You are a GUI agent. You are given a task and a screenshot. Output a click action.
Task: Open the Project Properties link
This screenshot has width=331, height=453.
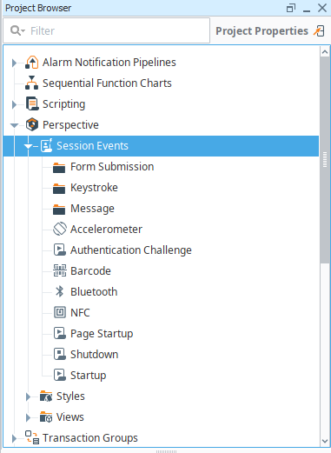click(261, 30)
